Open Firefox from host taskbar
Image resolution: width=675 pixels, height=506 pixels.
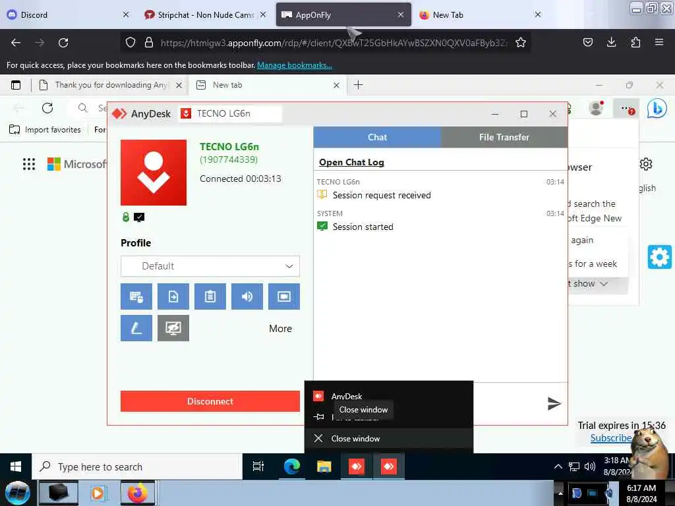click(x=138, y=493)
